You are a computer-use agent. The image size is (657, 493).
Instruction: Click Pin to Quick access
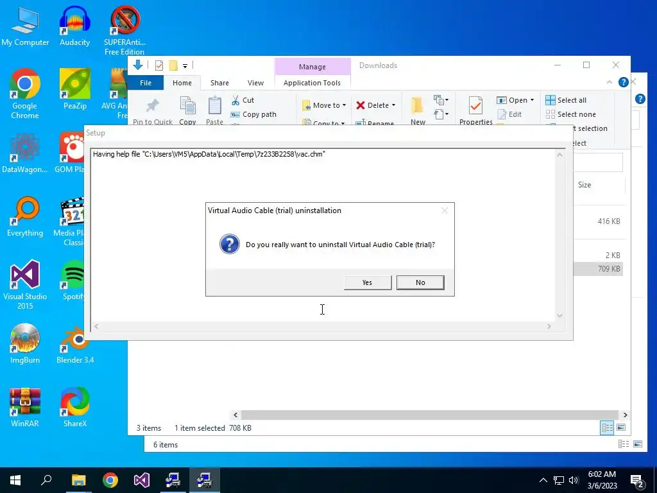(153, 110)
